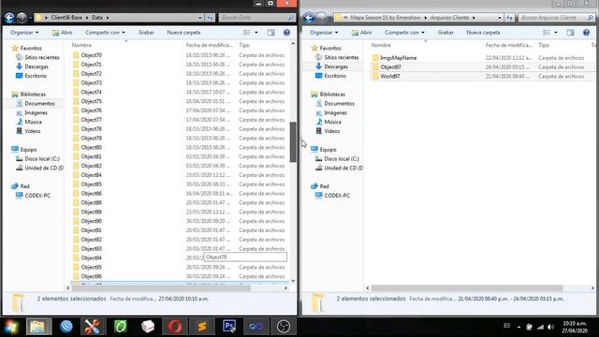Click Grabar in right window toolbar
Screen dimensions: 599x337
tap(446, 33)
